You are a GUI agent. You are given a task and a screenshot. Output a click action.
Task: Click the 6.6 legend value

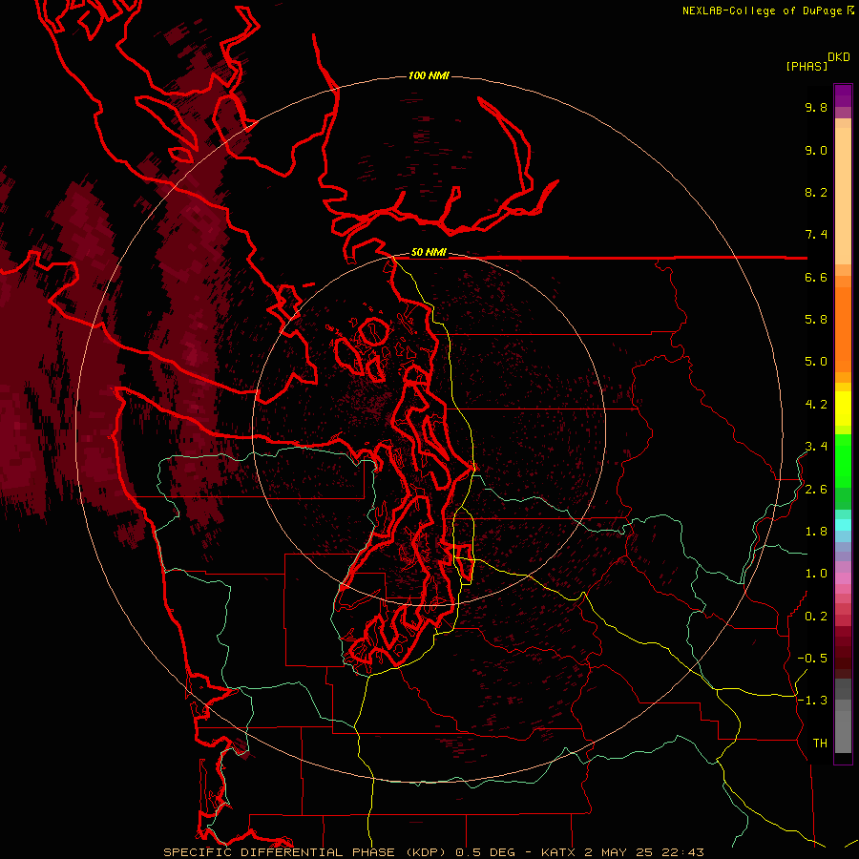pos(816,277)
